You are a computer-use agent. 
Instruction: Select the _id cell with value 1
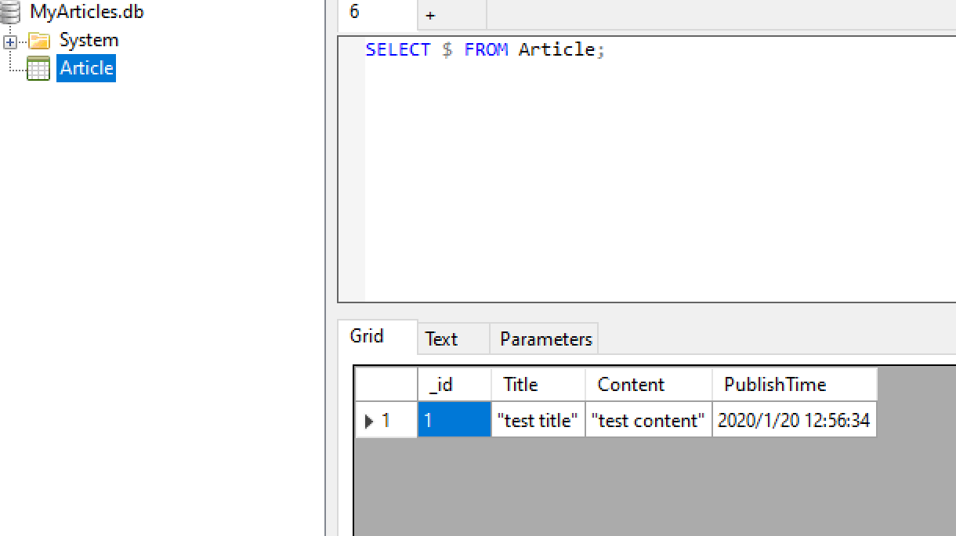454,421
